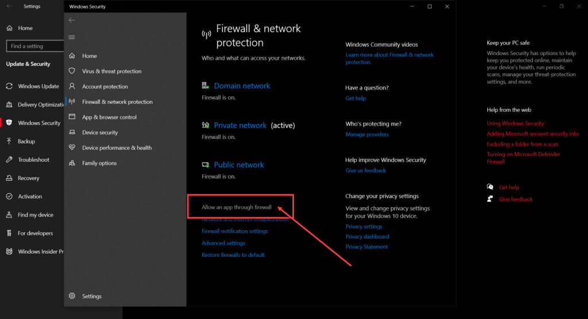Click the Backup arrow icon in Settings
This screenshot has width=588, height=319.
(x=9, y=141)
